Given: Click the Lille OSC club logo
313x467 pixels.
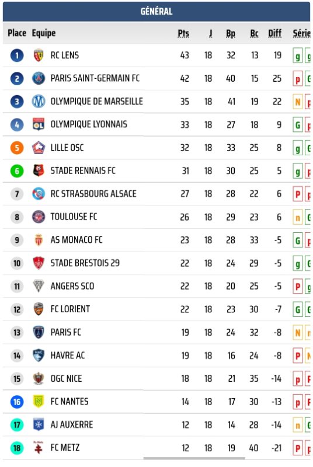Looking at the screenshot, I should [39, 148].
